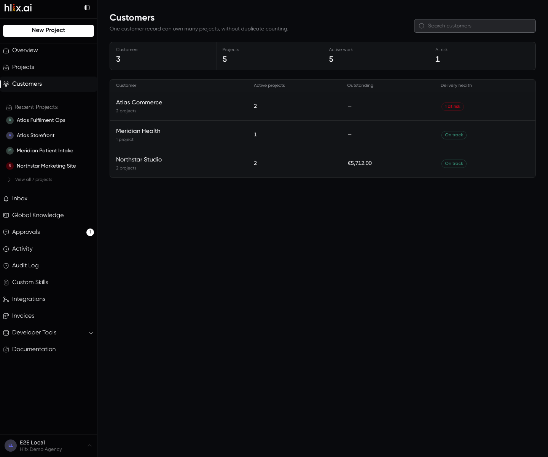Click the Customers people icon in sidebar
This screenshot has height=457, width=548.
click(x=6, y=84)
